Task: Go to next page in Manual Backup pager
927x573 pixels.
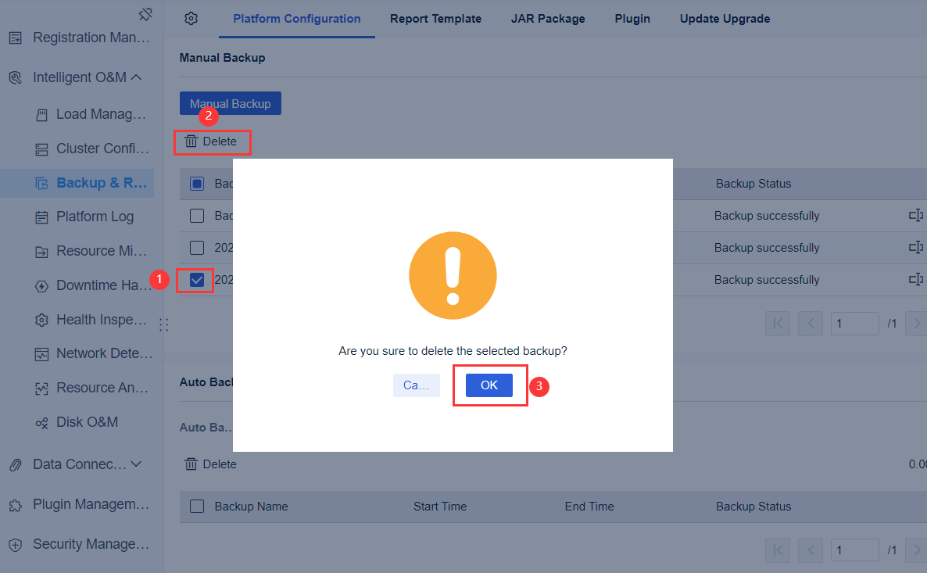Action: (x=918, y=324)
